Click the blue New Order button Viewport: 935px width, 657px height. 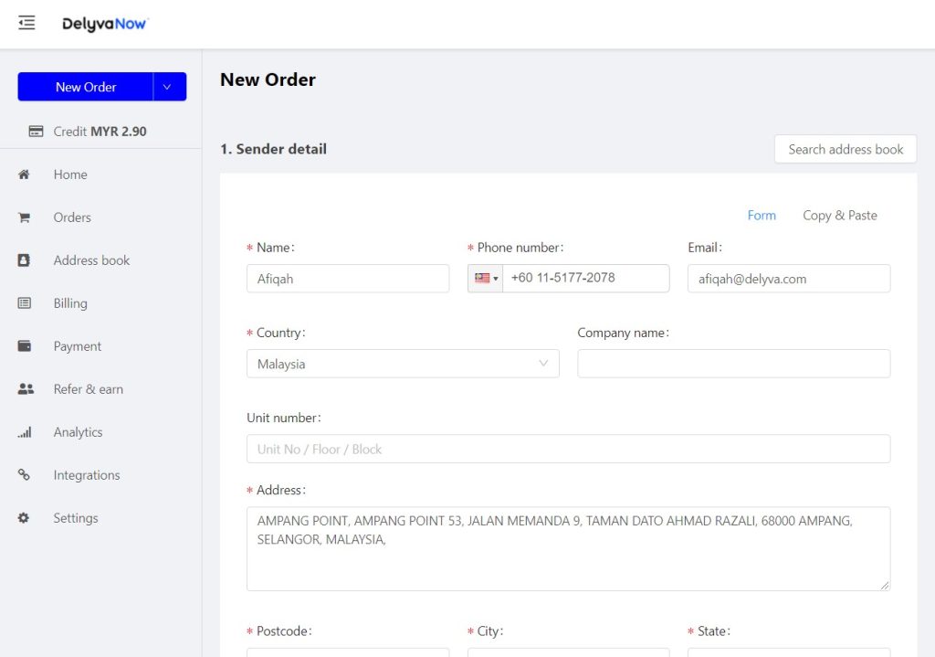86,87
